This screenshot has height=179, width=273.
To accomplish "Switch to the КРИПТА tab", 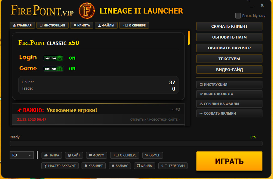I will pyautogui.click(x=82, y=26).
